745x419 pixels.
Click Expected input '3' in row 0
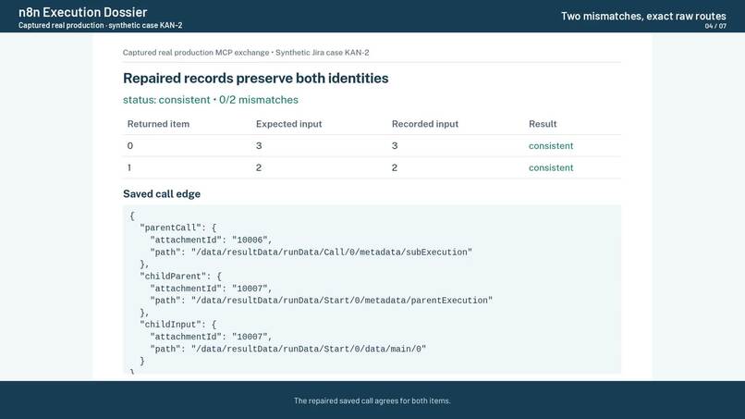click(259, 145)
